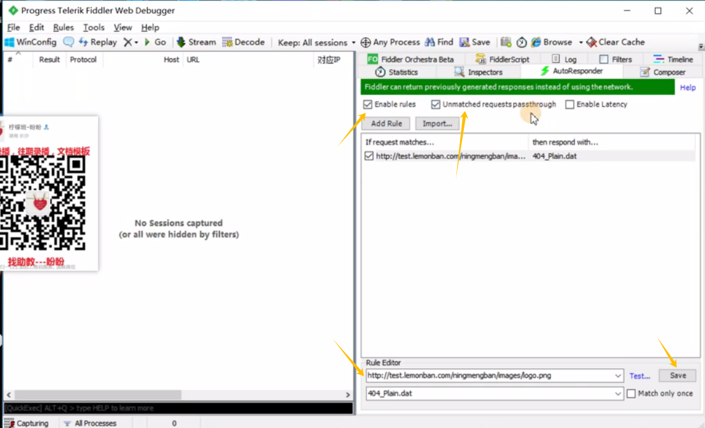Image resolution: width=705 pixels, height=428 pixels.
Task: Expand the toolbar overflow arrow
Action: point(701,47)
